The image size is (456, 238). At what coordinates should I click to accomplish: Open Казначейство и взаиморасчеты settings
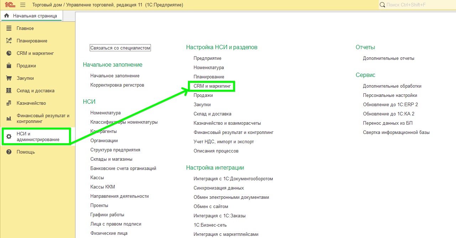click(x=227, y=123)
